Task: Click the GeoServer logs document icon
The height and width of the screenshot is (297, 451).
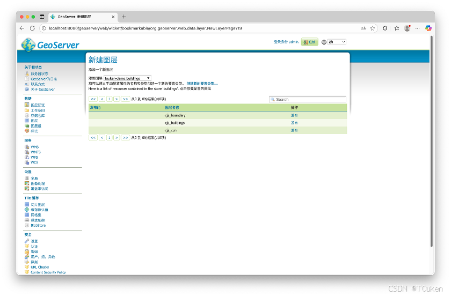Action: click(x=27, y=79)
